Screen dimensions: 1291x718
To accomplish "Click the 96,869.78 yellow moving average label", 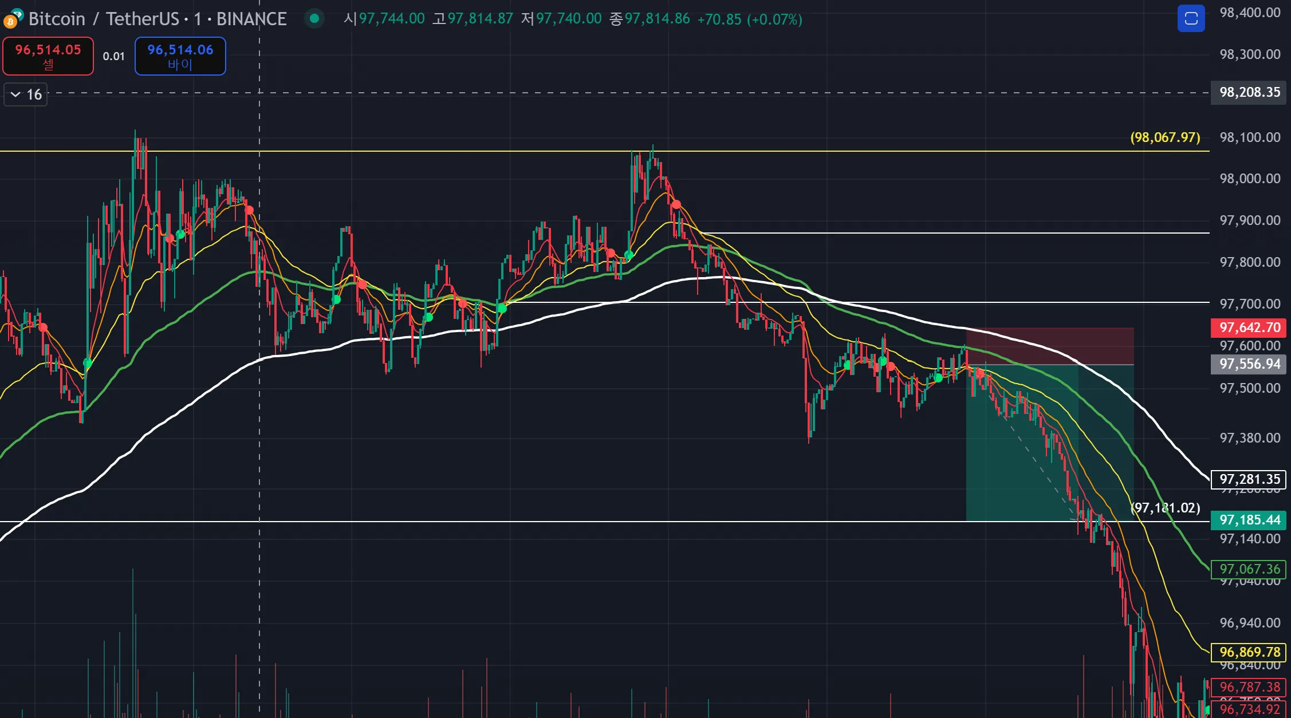I will 1249,652.
